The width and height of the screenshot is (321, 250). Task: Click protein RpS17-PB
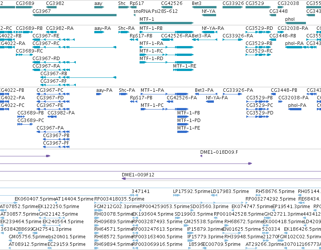pos(134,102)
